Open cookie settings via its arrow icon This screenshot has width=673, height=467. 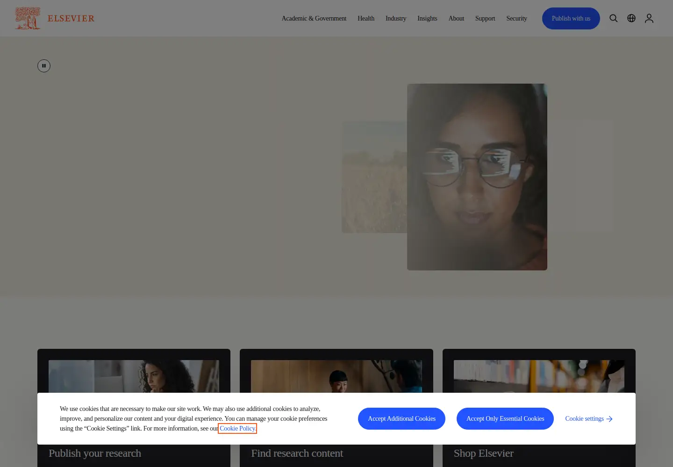click(609, 419)
